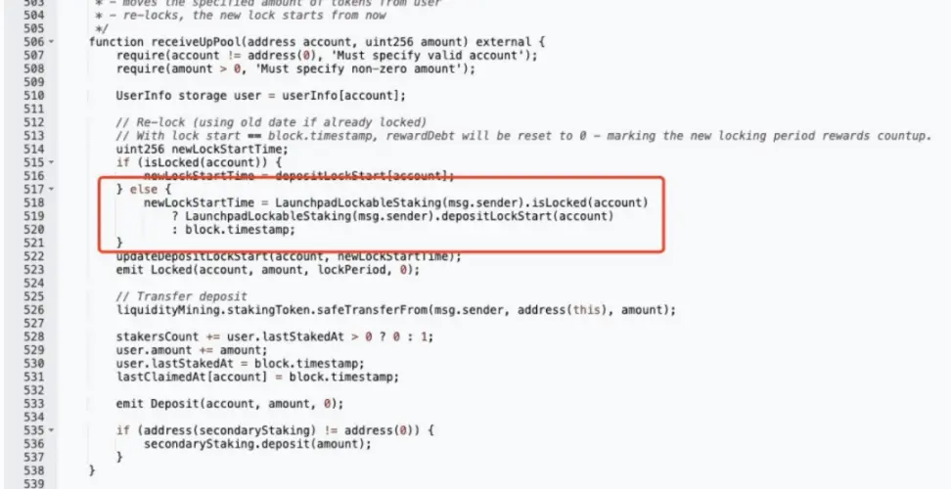This screenshot has height=489, width=951.
Task: Collapse the else block fold arrow at line 517
Action: [51, 189]
